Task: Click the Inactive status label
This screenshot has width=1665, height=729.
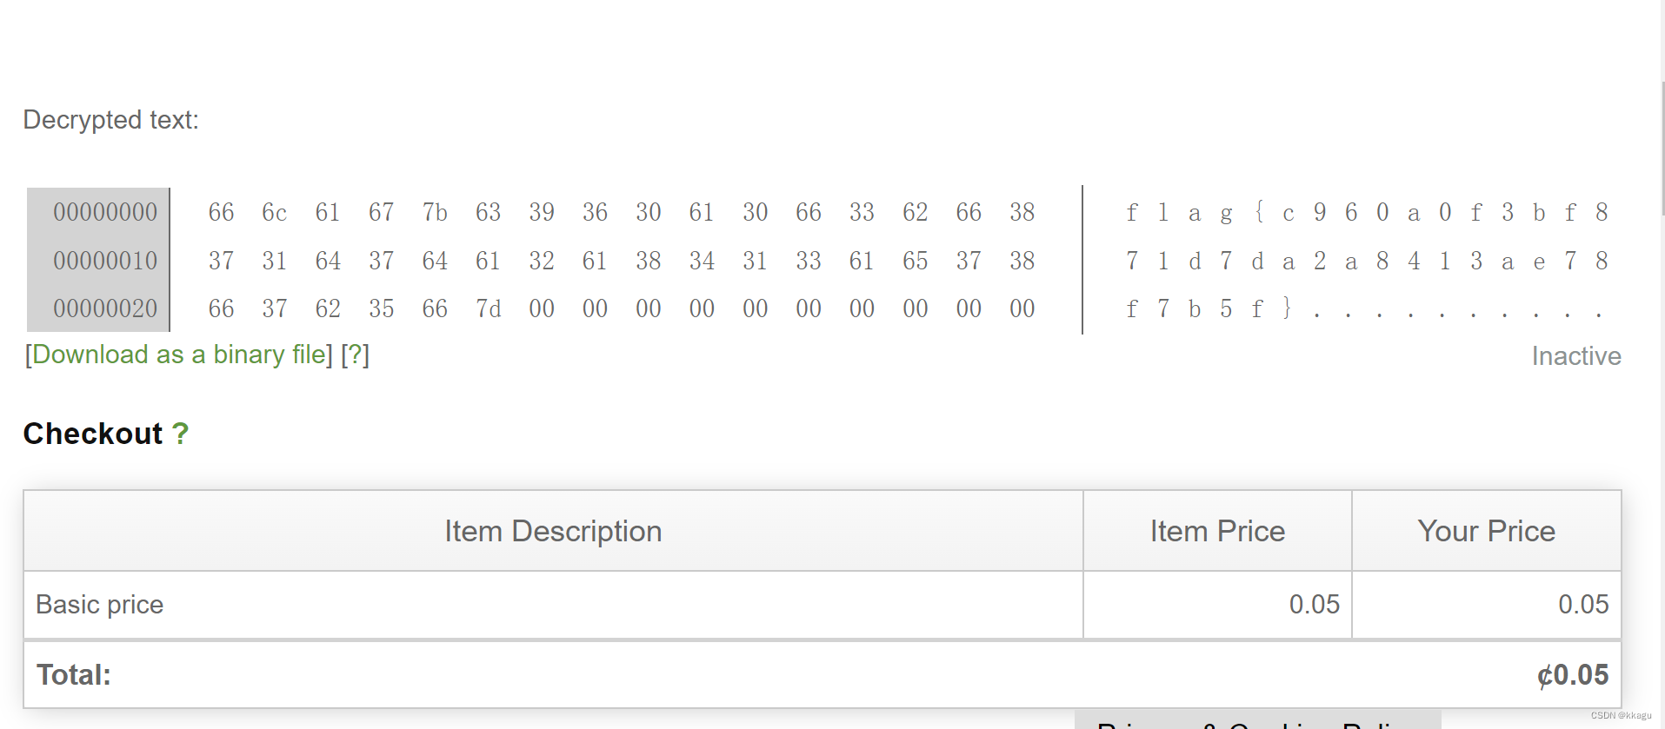Action: pos(1575,356)
